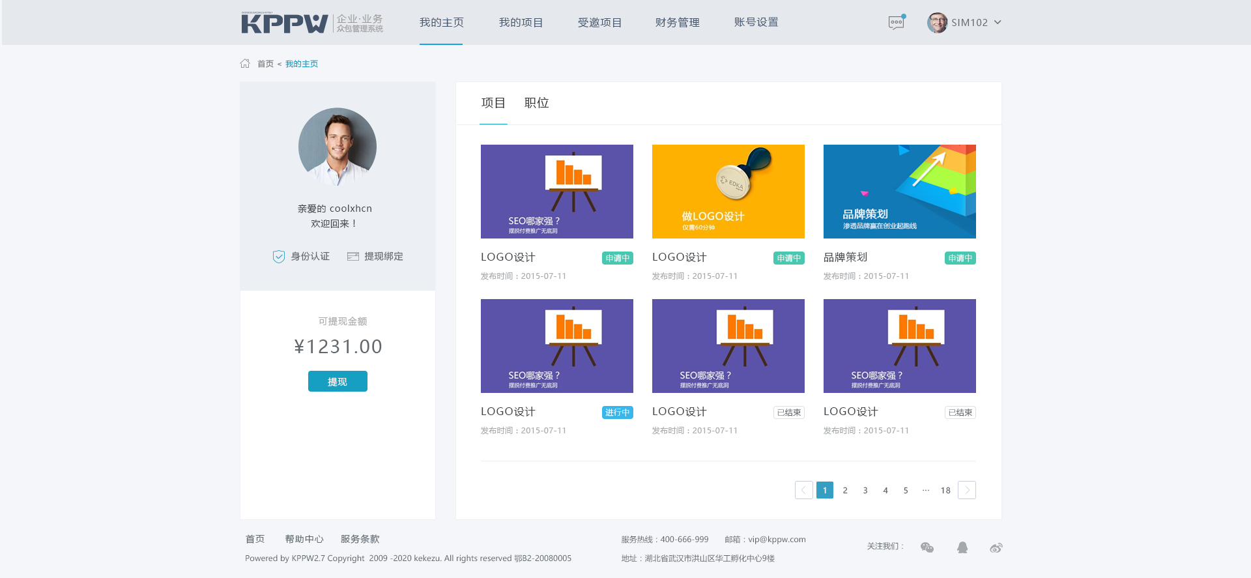This screenshot has width=1251, height=578.
Task: Switch to the 项目 tab
Action: pyautogui.click(x=493, y=103)
